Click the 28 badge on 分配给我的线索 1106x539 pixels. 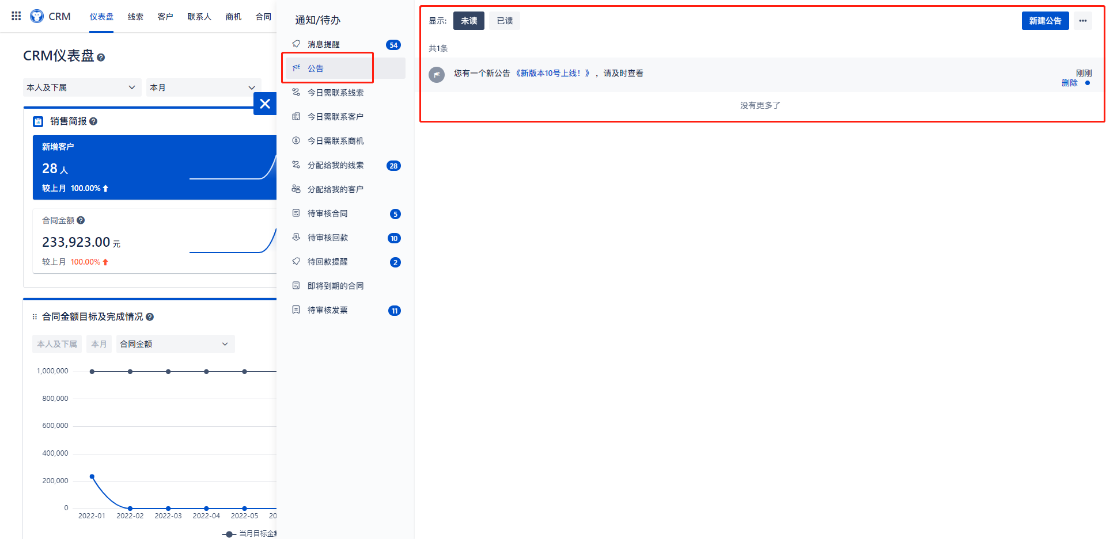point(393,166)
